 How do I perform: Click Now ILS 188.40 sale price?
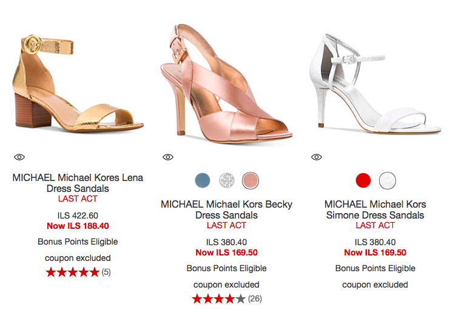(78, 226)
